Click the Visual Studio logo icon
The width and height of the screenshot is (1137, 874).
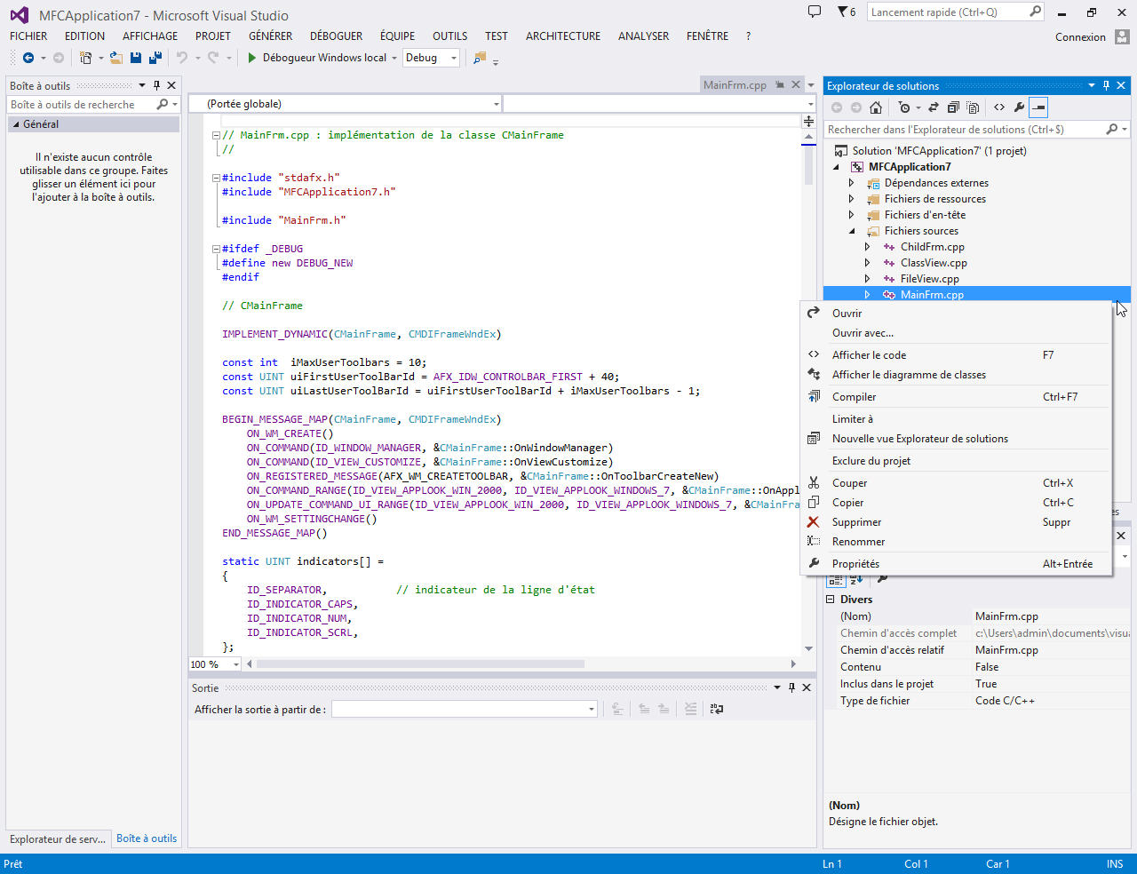pyautogui.click(x=19, y=15)
